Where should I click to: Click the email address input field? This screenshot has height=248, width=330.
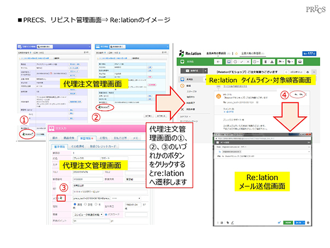point(91,198)
